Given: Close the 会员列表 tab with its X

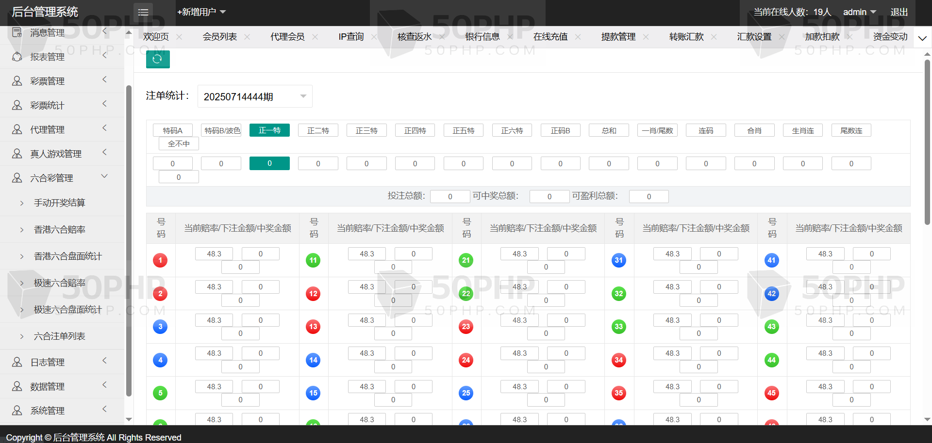Looking at the screenshot, I should click(247, 37).
